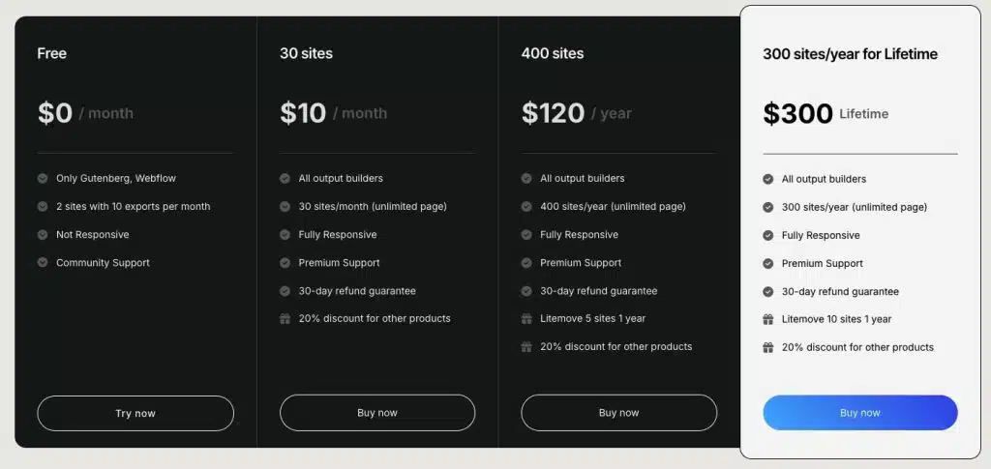
Task: Select the Free plan heading
Action: [x=52, y=53]
